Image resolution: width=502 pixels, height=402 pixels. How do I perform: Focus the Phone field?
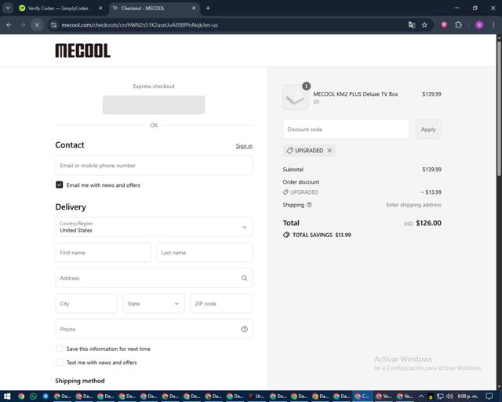coord(154,329)
